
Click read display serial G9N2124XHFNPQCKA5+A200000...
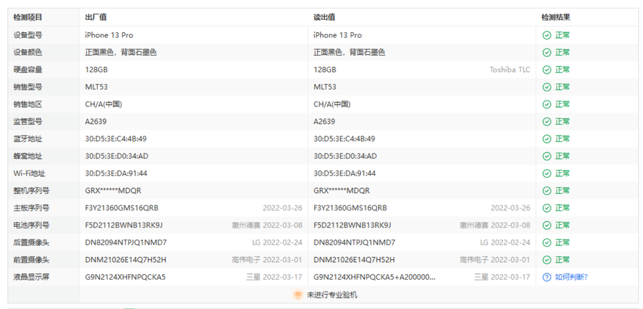click(374, 277)
